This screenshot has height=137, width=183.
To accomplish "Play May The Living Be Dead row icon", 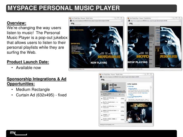I will (102, 103).
